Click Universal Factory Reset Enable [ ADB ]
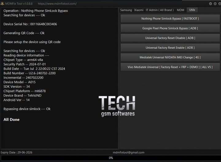Image resolution: width=221 pixels, height=162 pixels. pyautogui.click(x=170, y=48)
